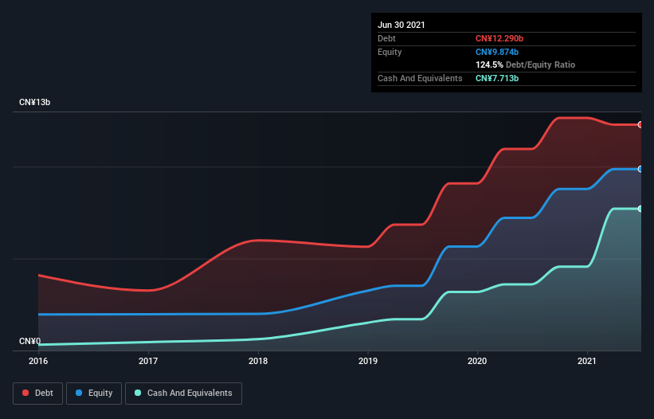Select the blue Equity endpoint marker
The width and height of the screenshot is (654, 419).
(x=640, y=169)
